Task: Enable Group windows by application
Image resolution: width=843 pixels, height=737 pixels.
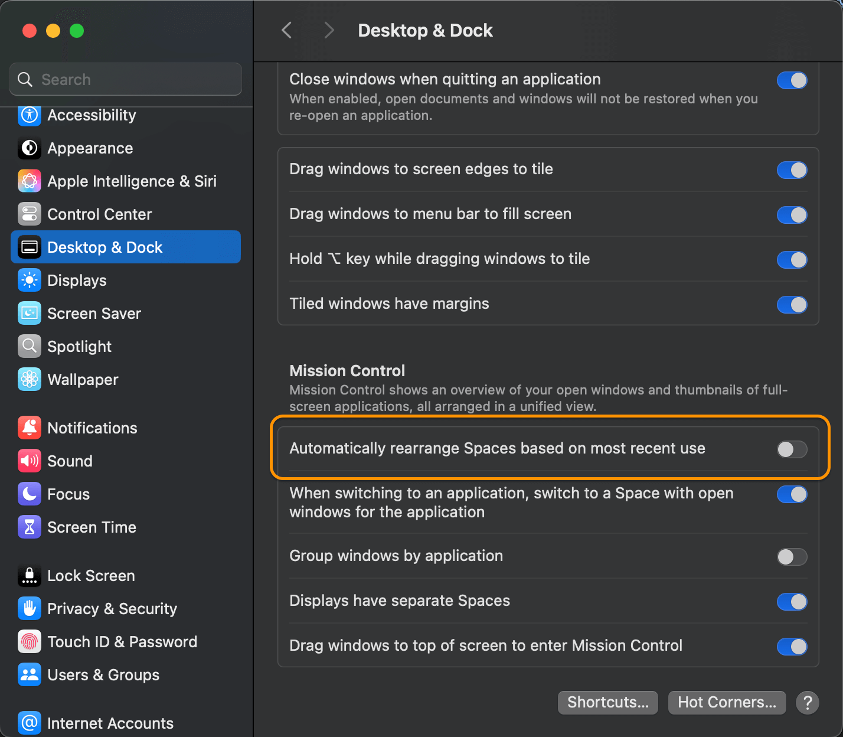Action: [x=792, y=557]
